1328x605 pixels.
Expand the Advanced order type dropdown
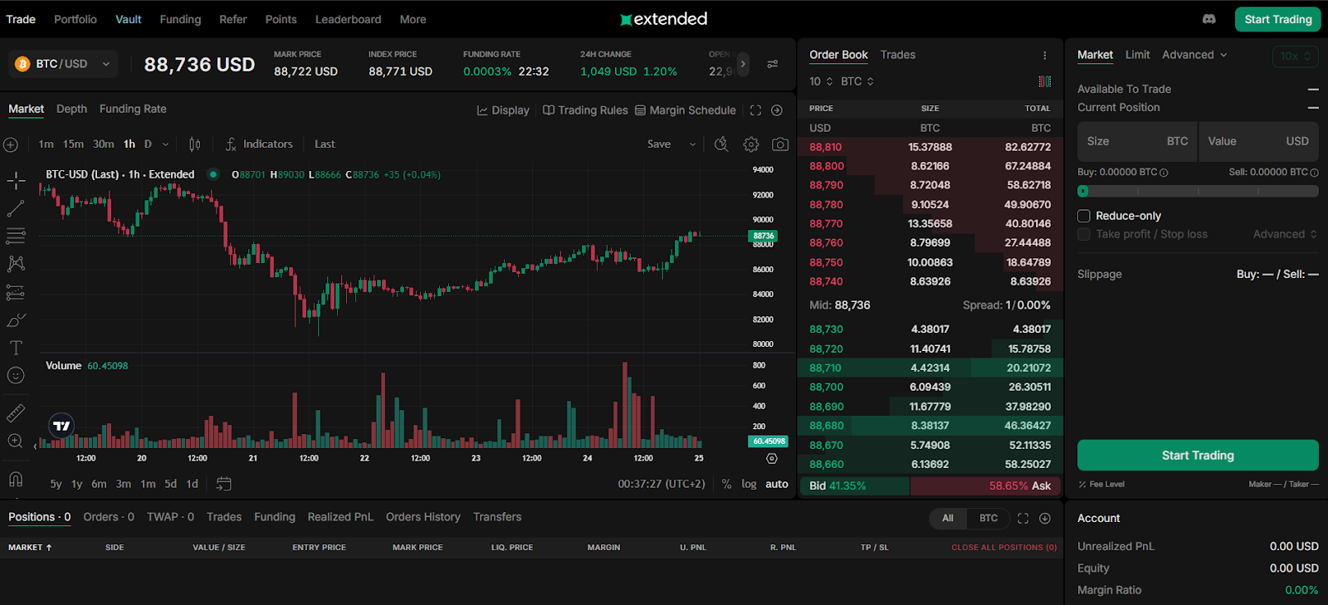tap(1194, 55)
